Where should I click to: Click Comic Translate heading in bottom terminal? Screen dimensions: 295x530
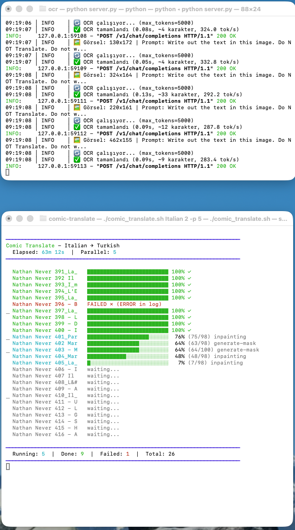tap(30, 246)
